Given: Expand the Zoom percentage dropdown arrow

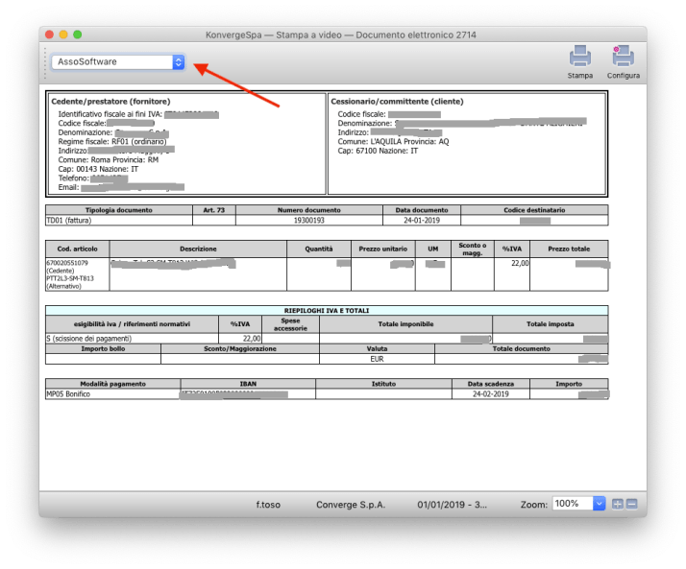Looking at the screenshot, I should tap(600, 504).
